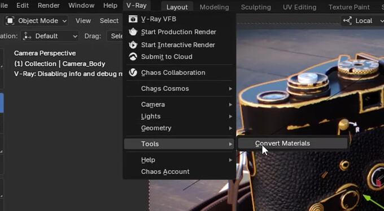Open Chaos Collaboration
This screenshot has width=384, height=211.
click(x=180, y=73)
